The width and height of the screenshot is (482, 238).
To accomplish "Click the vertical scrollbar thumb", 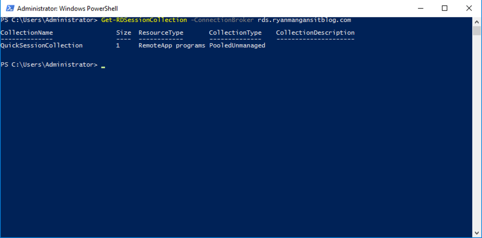I will click(x=477, y=31).
